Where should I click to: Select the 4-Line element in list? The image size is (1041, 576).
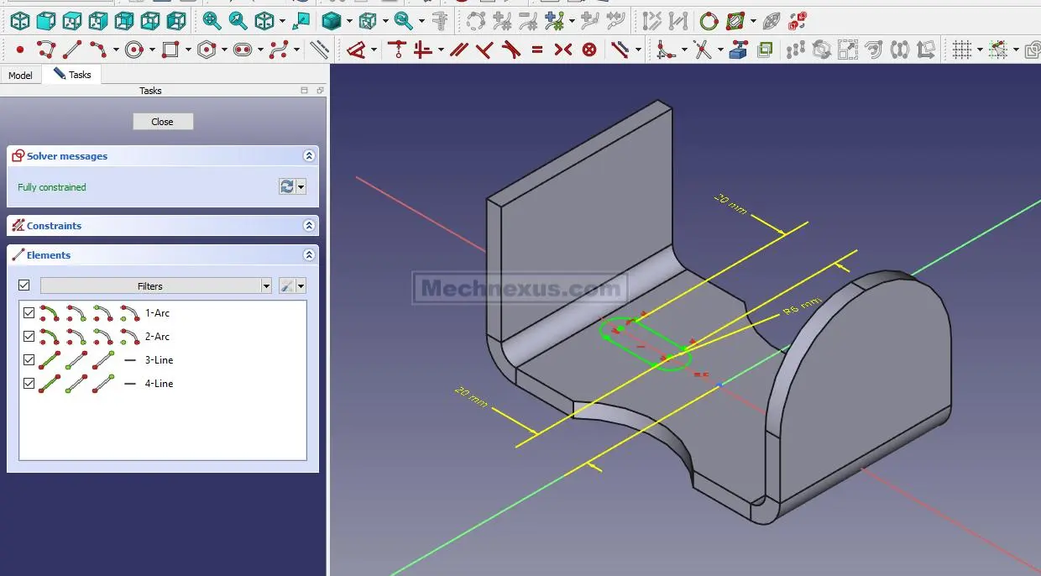159,384
